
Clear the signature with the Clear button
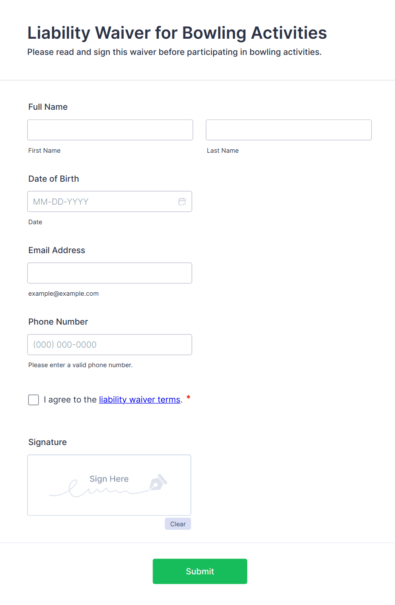click(178, 524)
